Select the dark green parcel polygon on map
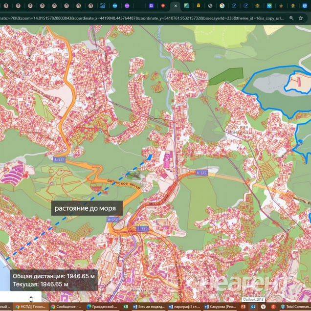 (x=225, y=75)
